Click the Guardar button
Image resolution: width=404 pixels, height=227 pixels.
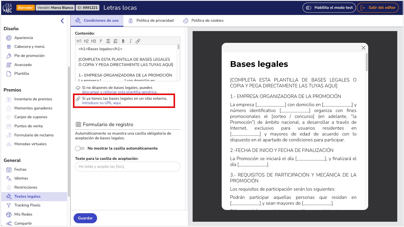point(85,218)
